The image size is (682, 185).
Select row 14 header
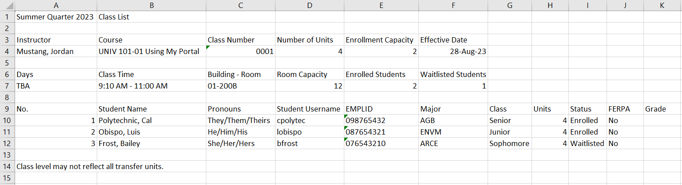(x=7, y=166)
